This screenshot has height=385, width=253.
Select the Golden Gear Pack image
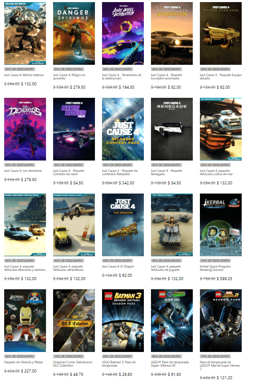[x=220, y=33]
